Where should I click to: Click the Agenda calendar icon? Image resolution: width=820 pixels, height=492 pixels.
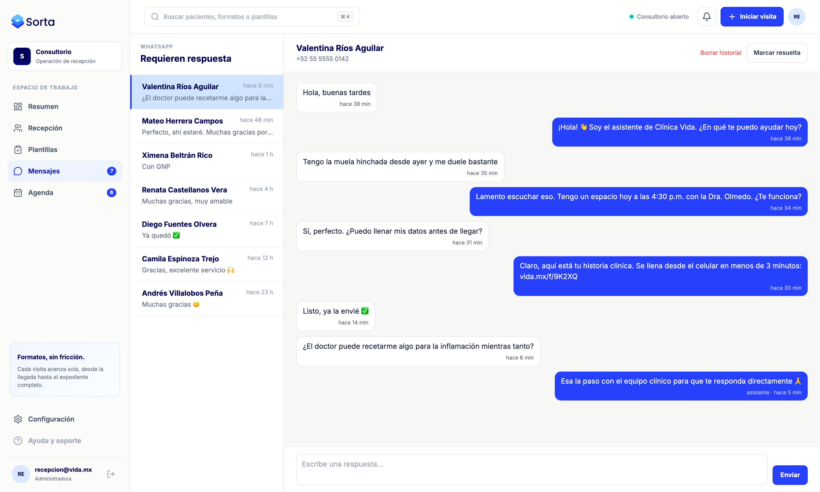pos(18,193)
